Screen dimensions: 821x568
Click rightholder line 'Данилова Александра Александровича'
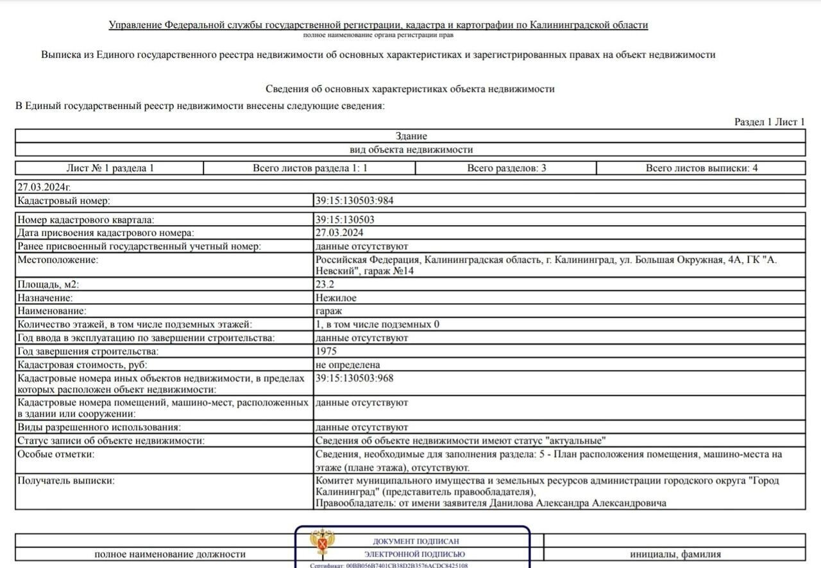(491, 503)
